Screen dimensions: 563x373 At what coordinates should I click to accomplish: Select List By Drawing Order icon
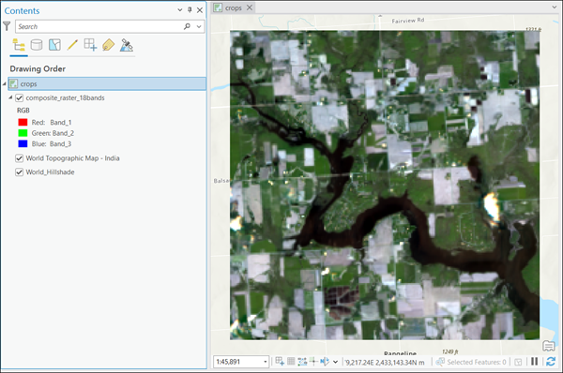tap(19, 45)
